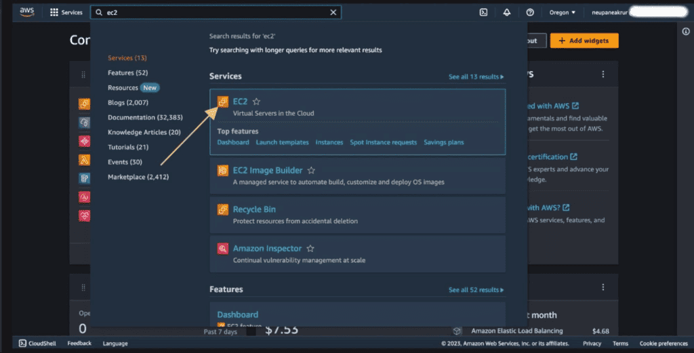Open the help question mark icon
Image resolution: width=694 pixels, height=353 pixels.
530,12
